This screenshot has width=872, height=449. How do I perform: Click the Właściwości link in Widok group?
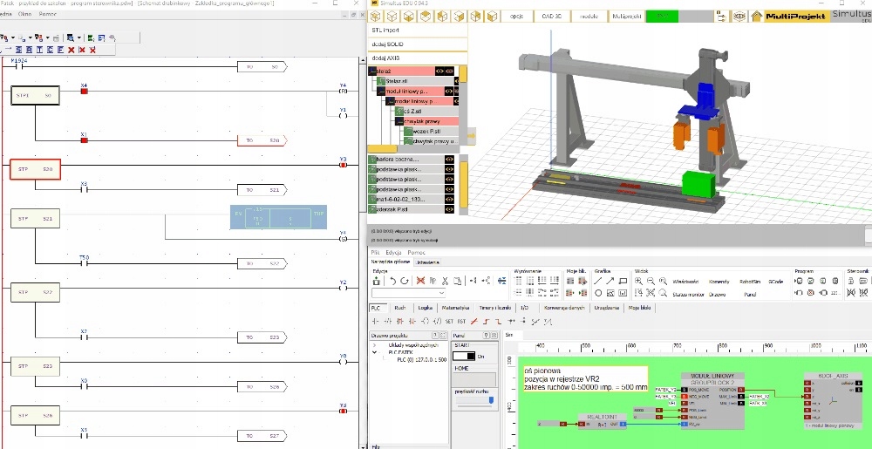pyautogui.click(x=685, y=282)
